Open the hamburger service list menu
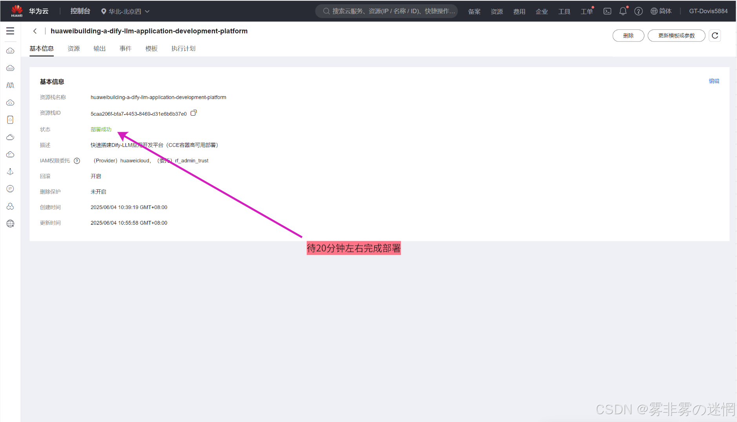 [x=10, y=31]
